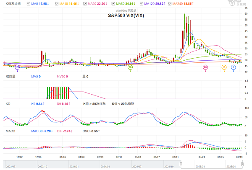Disable the MA120 moving average checkbox
The width and height of the screenshot is (252, 170).
pos(142,3)
